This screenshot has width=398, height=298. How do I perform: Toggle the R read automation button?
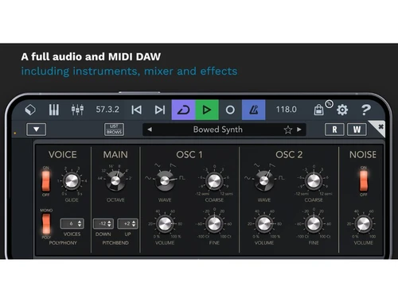coord(334,130)
